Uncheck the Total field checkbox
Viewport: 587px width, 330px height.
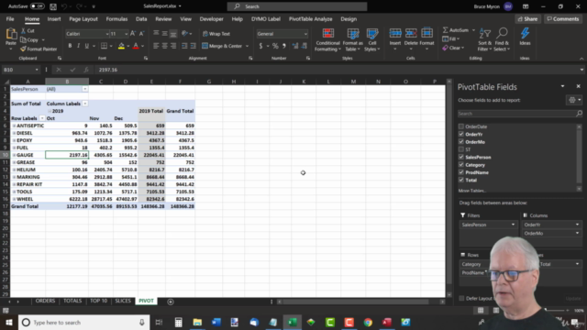pos(461,180)
